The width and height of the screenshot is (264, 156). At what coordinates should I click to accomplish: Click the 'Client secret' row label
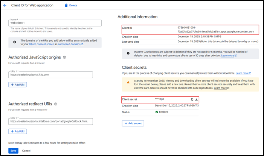point(129,99)
